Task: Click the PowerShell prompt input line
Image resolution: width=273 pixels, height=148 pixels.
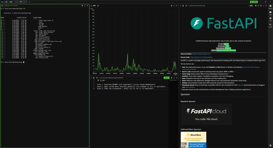Action: click(13, 62)
